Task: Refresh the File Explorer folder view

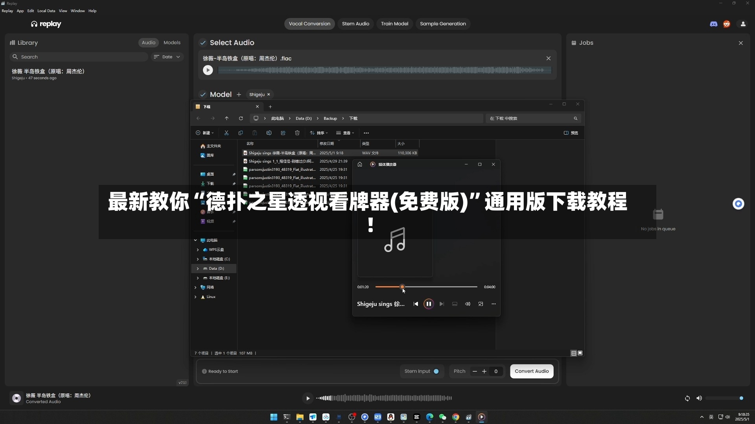Action: [x=241, y=118]
